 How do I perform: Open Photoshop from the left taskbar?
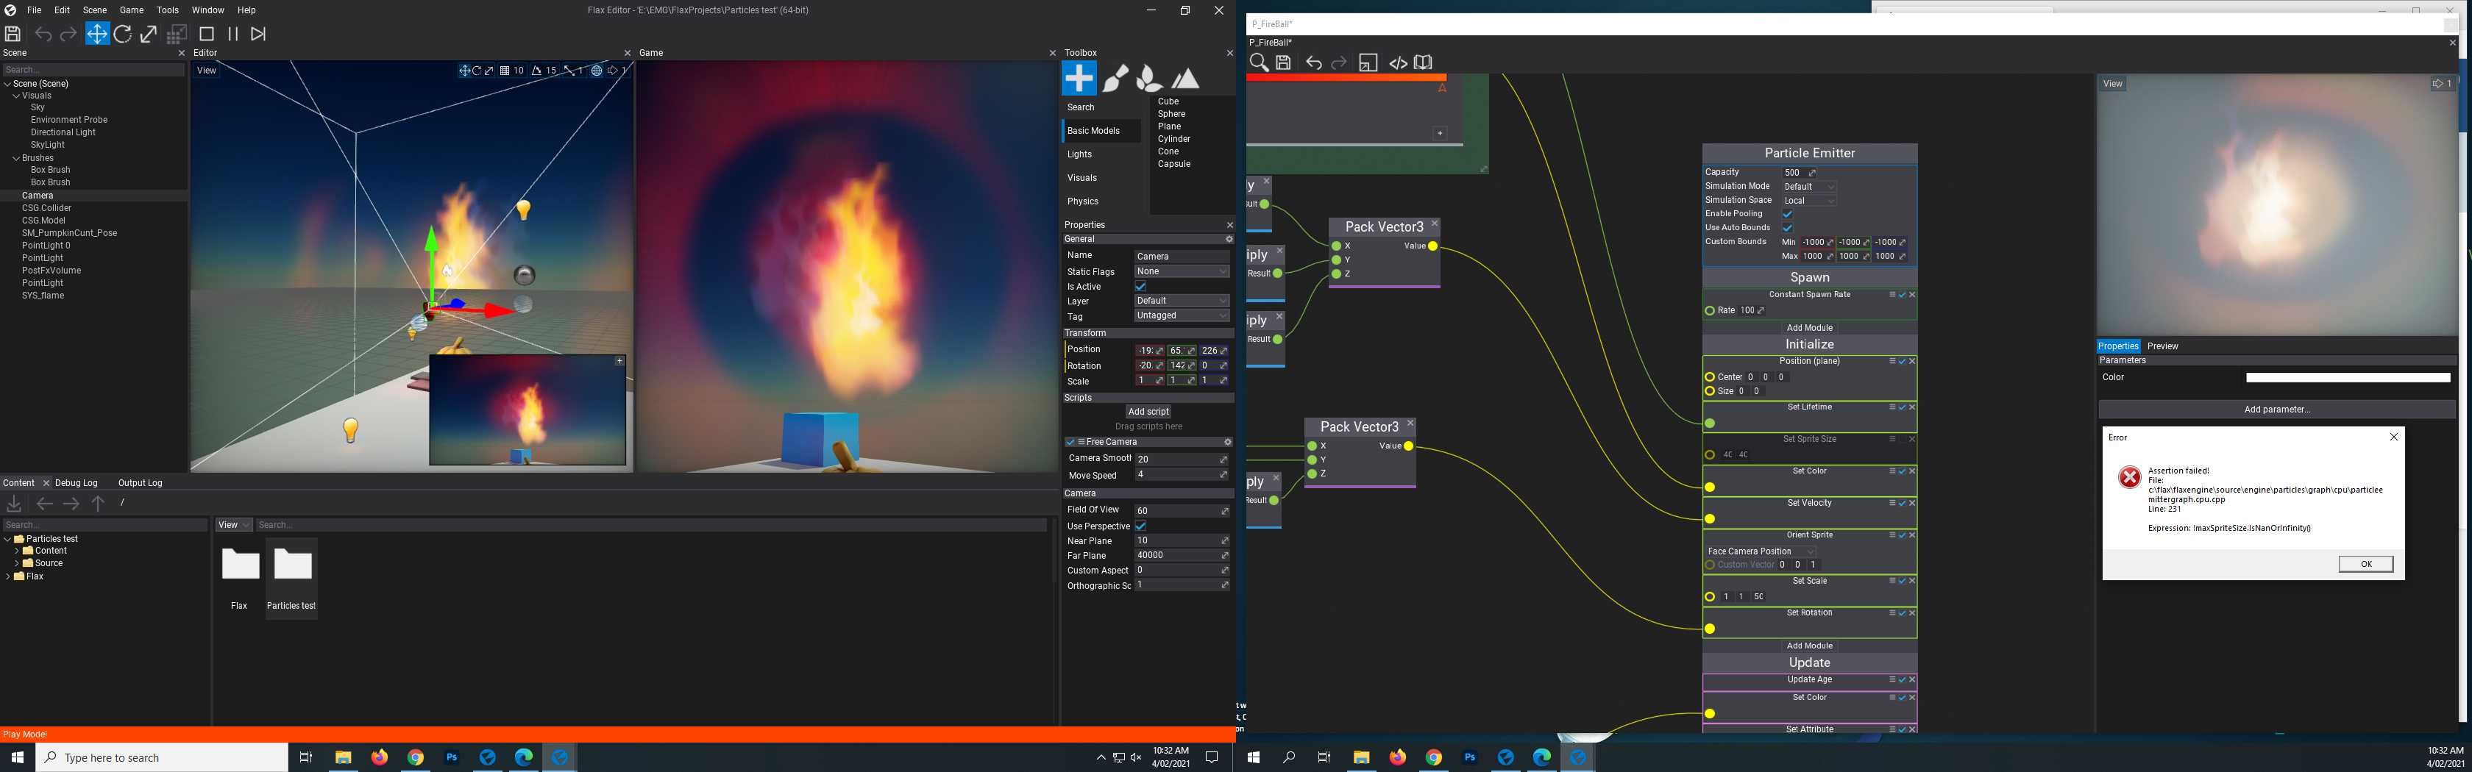(x=452, y=757)
